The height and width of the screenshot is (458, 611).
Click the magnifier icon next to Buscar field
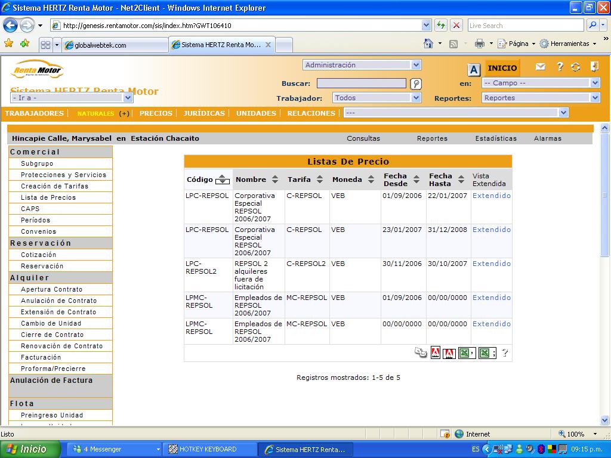(x=416, y=83)
